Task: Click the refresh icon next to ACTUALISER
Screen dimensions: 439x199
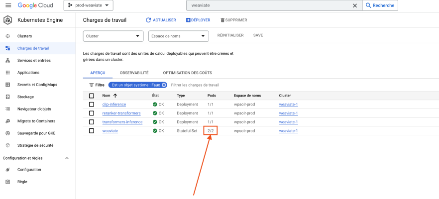Action: coord(148,20)
